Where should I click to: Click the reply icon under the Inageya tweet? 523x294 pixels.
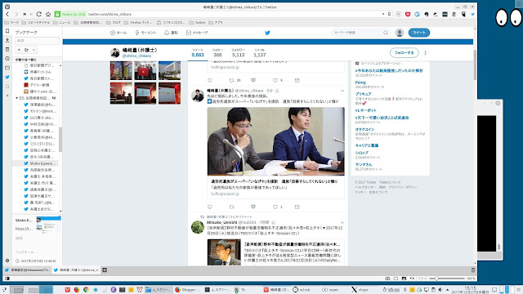(210, 207)
